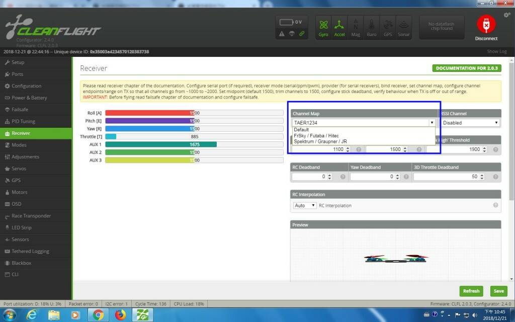Viewport: 515px width, 322px height.
Task: Click the Sensors tab icon
Action: click(x=7, y=239)
